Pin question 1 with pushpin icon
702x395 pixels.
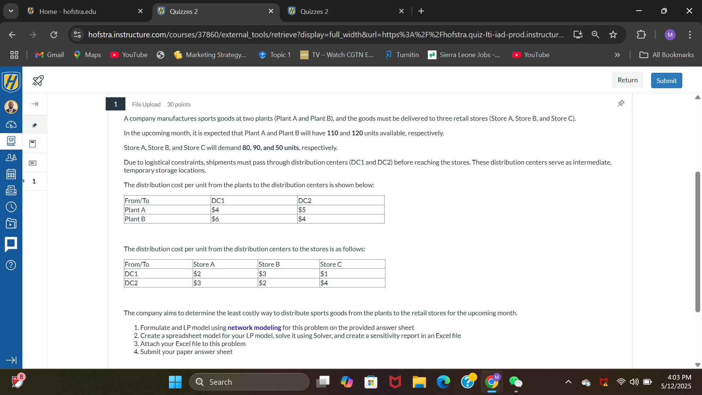click(621, 104)
